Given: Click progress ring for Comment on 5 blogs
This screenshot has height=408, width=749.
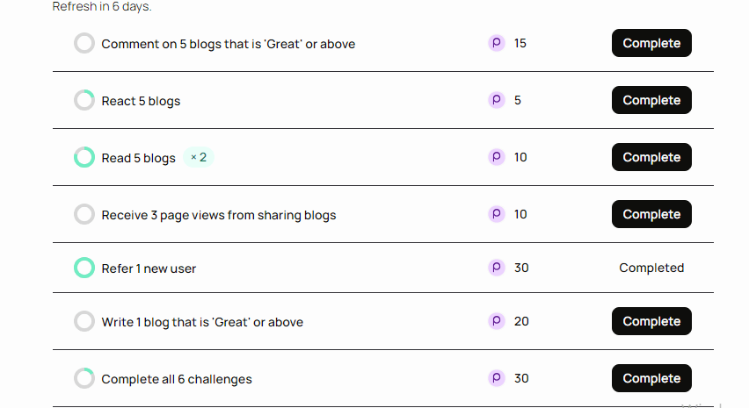Looking at the screenshot, I should pyautogui.click(x=84, y=43).
